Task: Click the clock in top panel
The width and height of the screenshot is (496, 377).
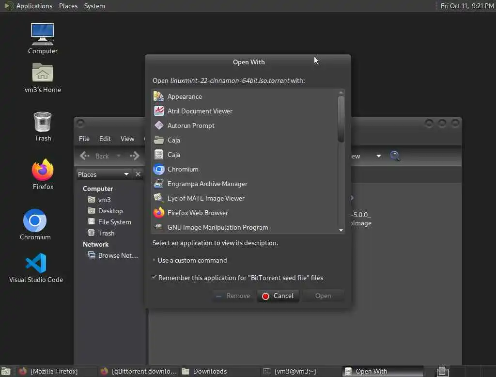Action: tap(467, 6)
